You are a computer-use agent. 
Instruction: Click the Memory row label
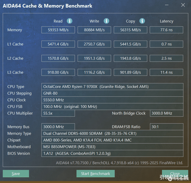click(x=15, y=30)
